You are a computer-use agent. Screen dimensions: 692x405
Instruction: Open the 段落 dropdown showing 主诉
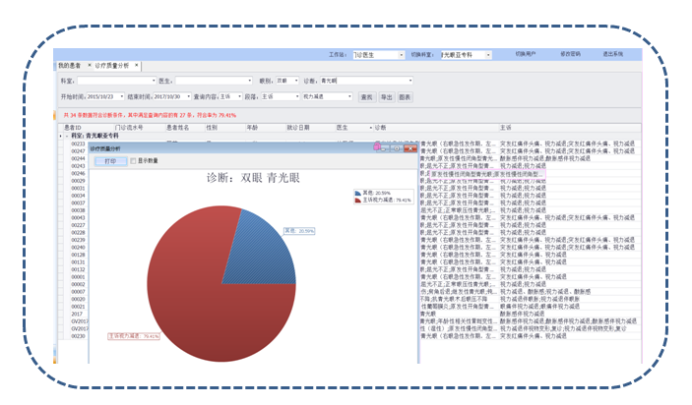point(297,96)
